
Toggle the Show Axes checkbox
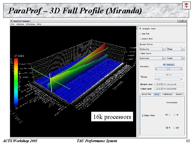click(143, 115)
